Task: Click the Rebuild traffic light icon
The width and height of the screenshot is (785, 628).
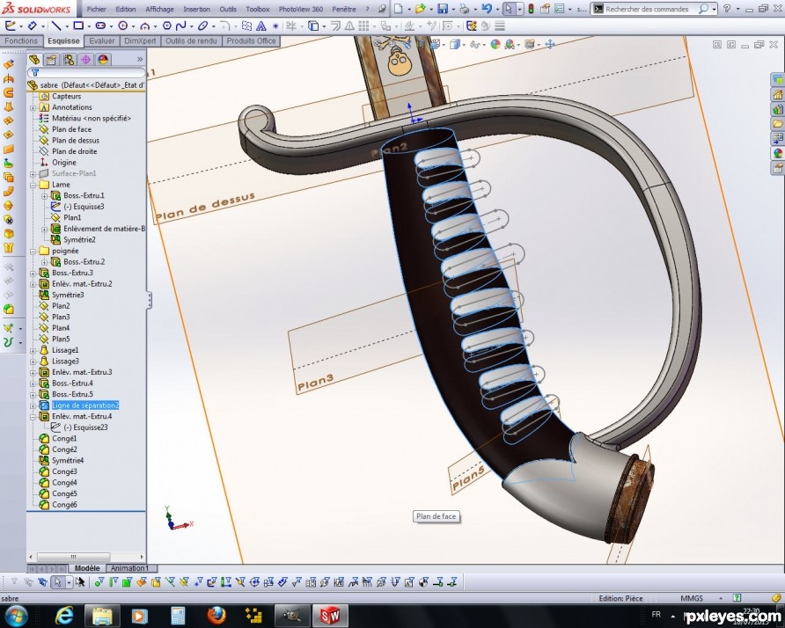Action: (x=532, y=9)
